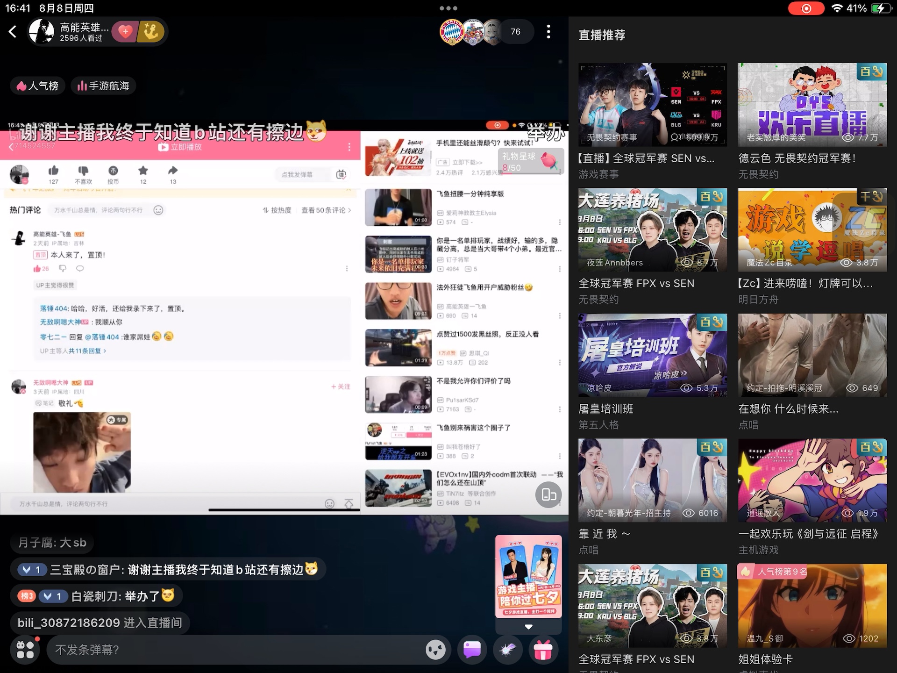Tap Bayern Munich viewer avatar
The height and width of the screenshot is (673, 897).
(452, 31)
